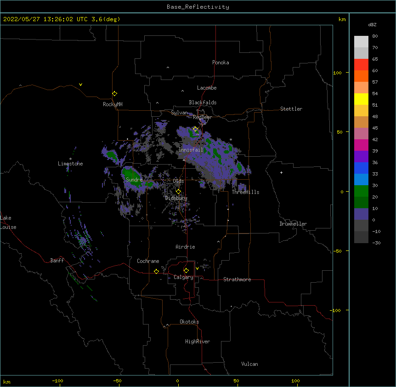Select the yellow diamond marker south of RedDeer

coord(196,129)
